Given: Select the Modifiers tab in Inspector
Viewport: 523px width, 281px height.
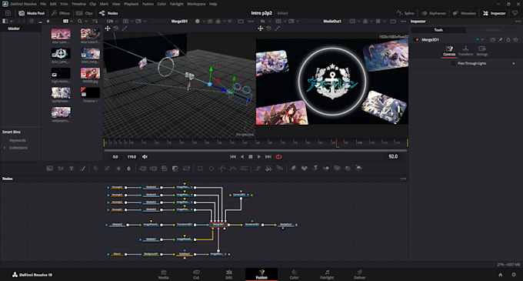Looking at the screenshot, I should (x=493, y=30).
